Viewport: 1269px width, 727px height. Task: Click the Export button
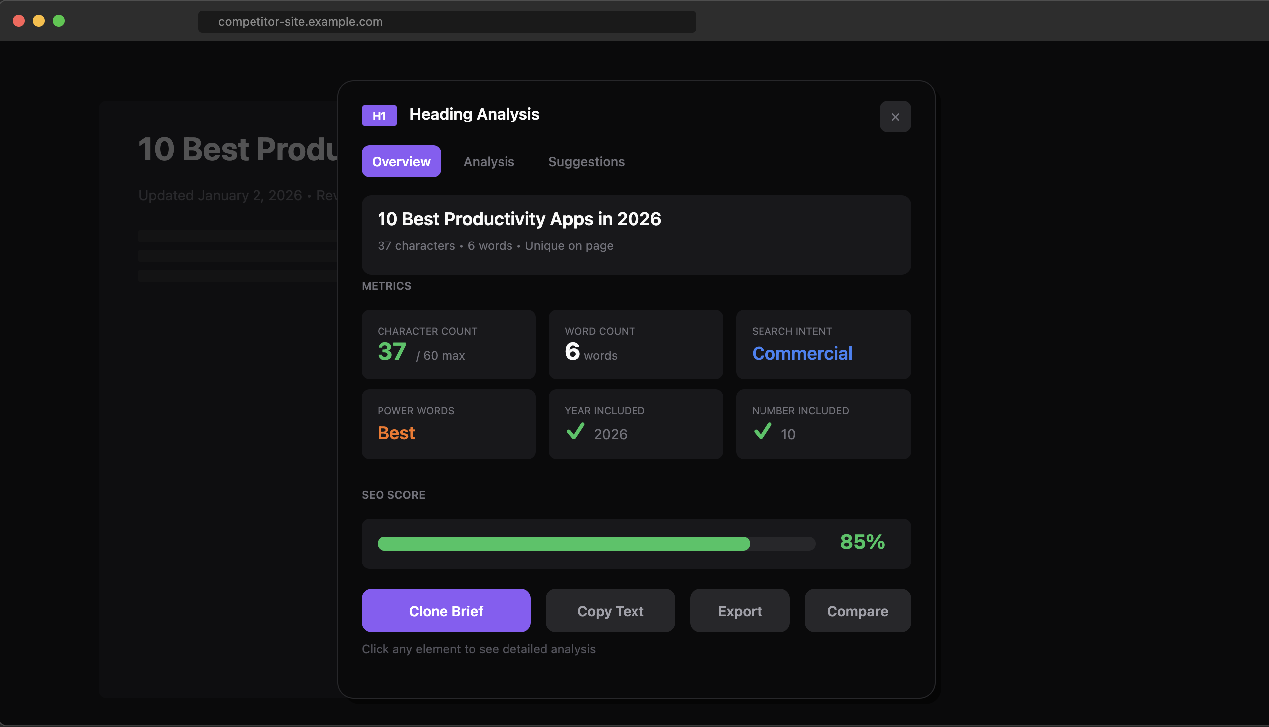[x=740, y=610]
